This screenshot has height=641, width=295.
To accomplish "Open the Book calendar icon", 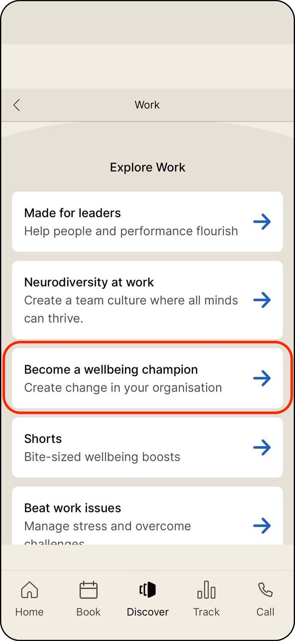I will [x=88, y=590].
